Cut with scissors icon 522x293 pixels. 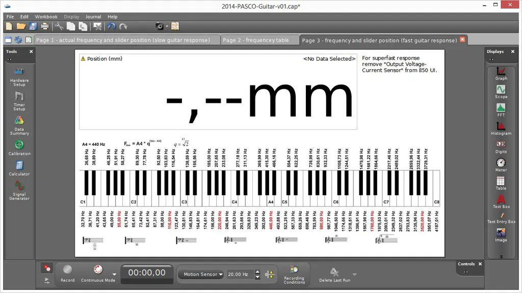pos(59,26)
